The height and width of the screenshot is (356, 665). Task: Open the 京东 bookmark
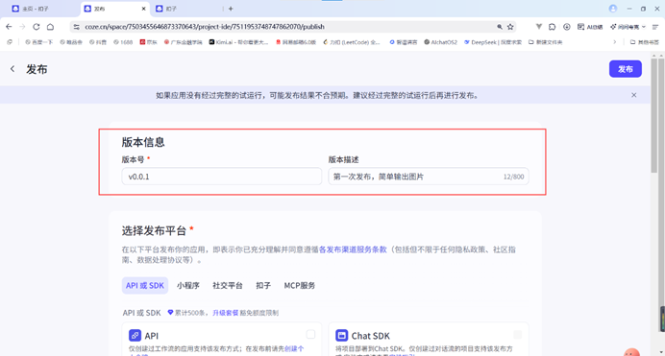click(x=149, y=42)
